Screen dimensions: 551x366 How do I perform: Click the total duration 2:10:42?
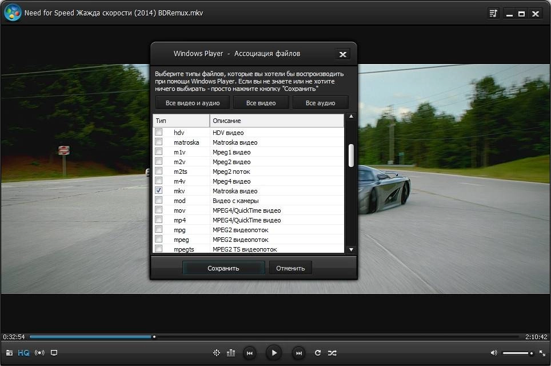(x=536, y=337)
